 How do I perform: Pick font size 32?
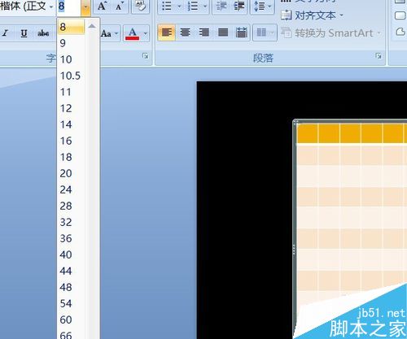click(71, 222)
